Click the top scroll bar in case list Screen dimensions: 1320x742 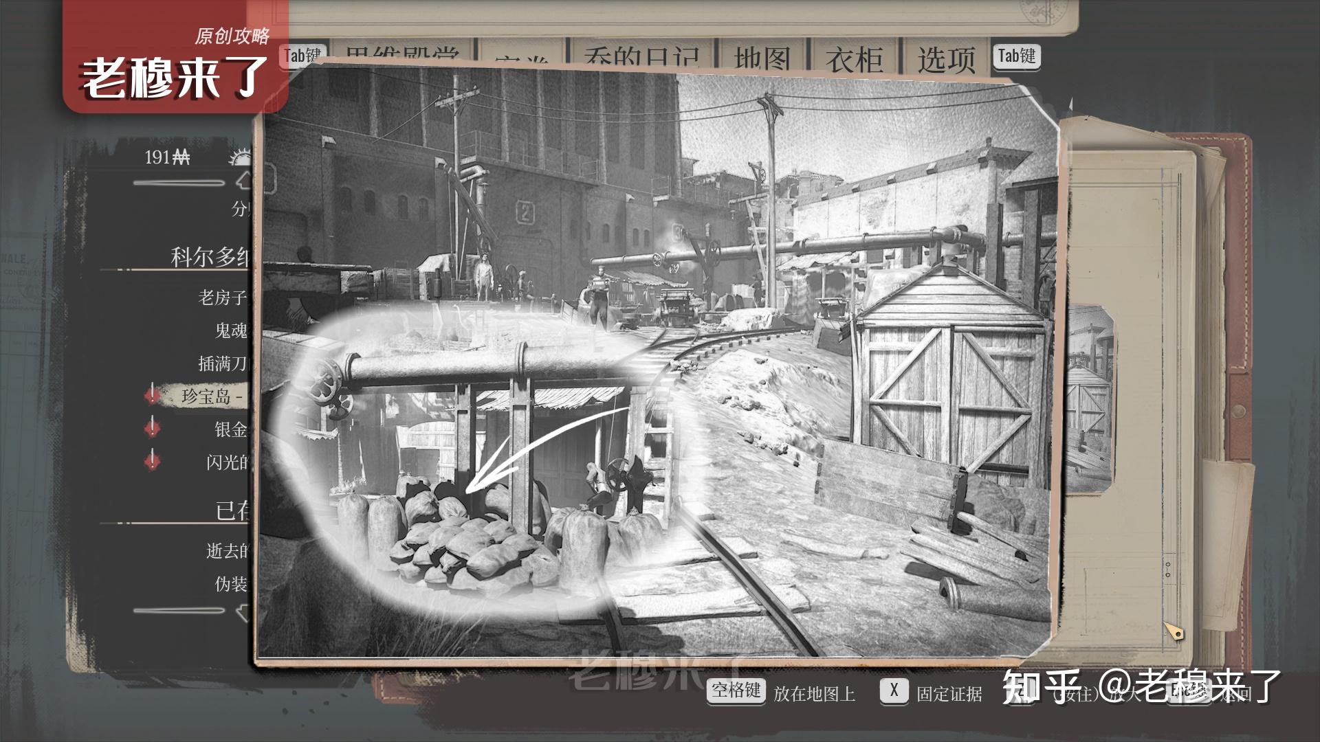tap(179, 183)
